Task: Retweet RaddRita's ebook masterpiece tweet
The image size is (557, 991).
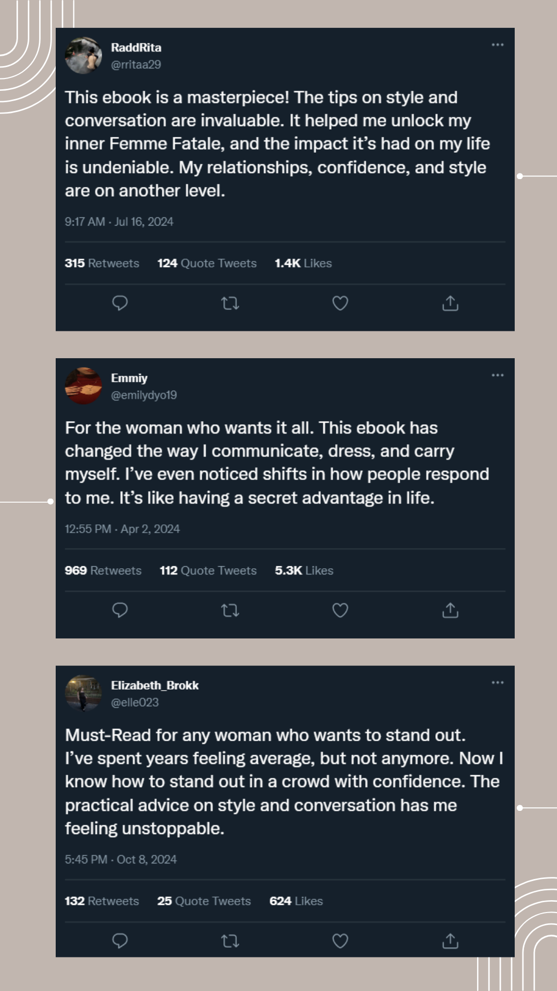Action: click(230, 303)
